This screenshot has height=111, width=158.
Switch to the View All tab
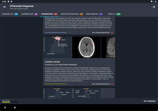coord(114,14)
